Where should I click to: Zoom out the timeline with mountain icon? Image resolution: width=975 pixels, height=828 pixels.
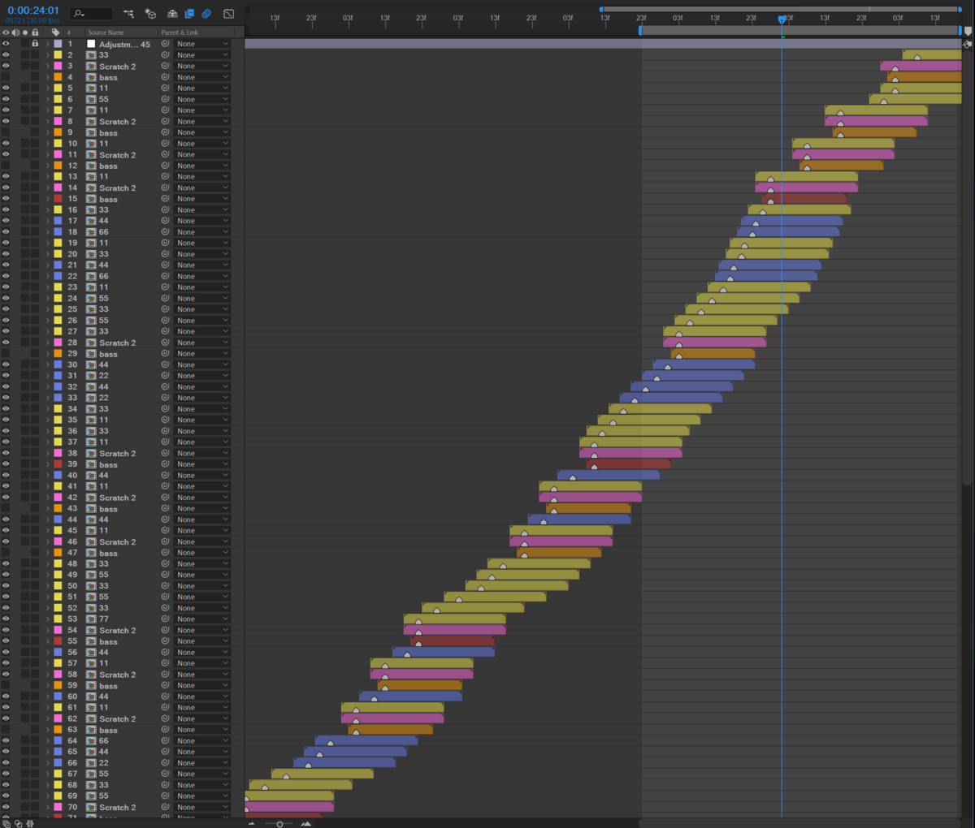coord(251,823)
